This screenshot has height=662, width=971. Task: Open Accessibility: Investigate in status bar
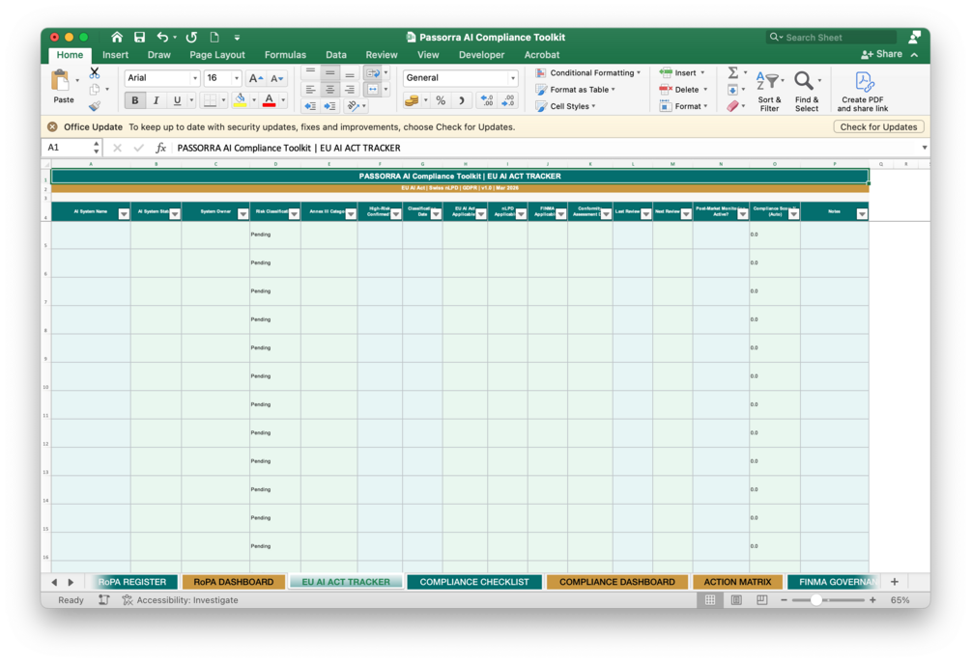coord(181,600)
